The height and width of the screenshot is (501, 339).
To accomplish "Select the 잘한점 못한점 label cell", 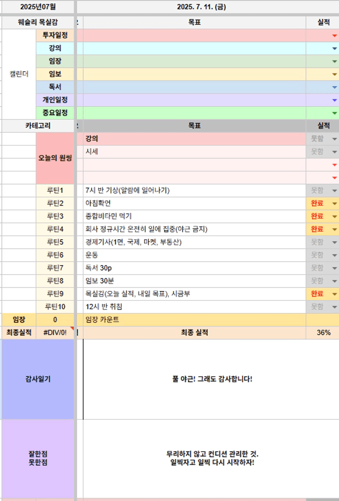I will pos(38,459).
